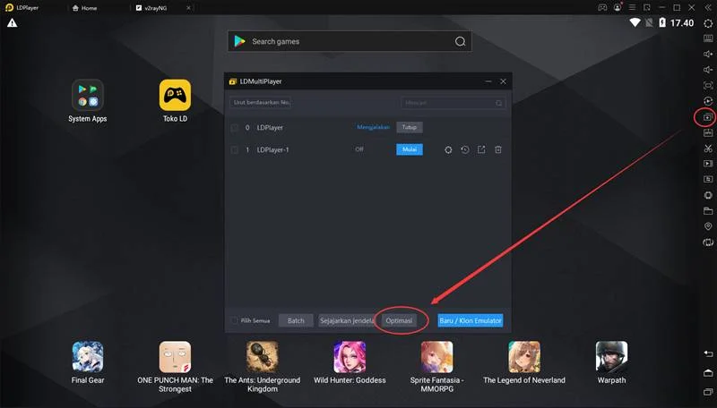Click Baru / Klon Emulator button
The width and height of the screenshot is (717, 408).
click(x=470, y=320)
